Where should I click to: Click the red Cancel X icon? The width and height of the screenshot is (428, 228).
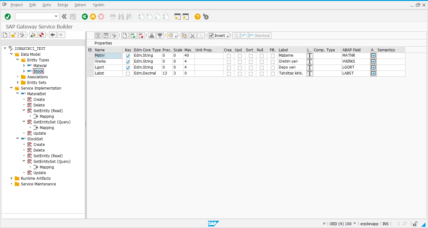click(101, 17)
